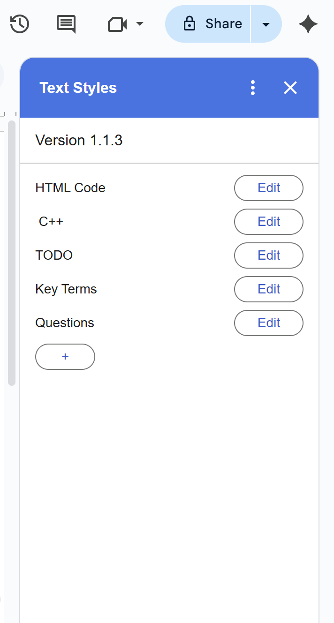Edit the HTML Code style
Screen dimensions: 334x623
point(268,188)
